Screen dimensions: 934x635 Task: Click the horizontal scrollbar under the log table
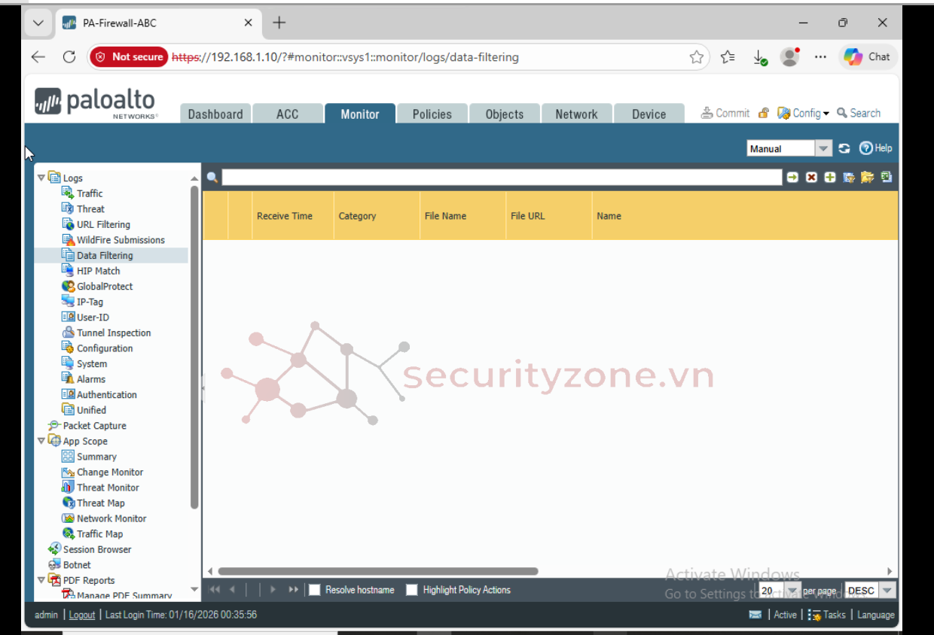tap(378, 572)
